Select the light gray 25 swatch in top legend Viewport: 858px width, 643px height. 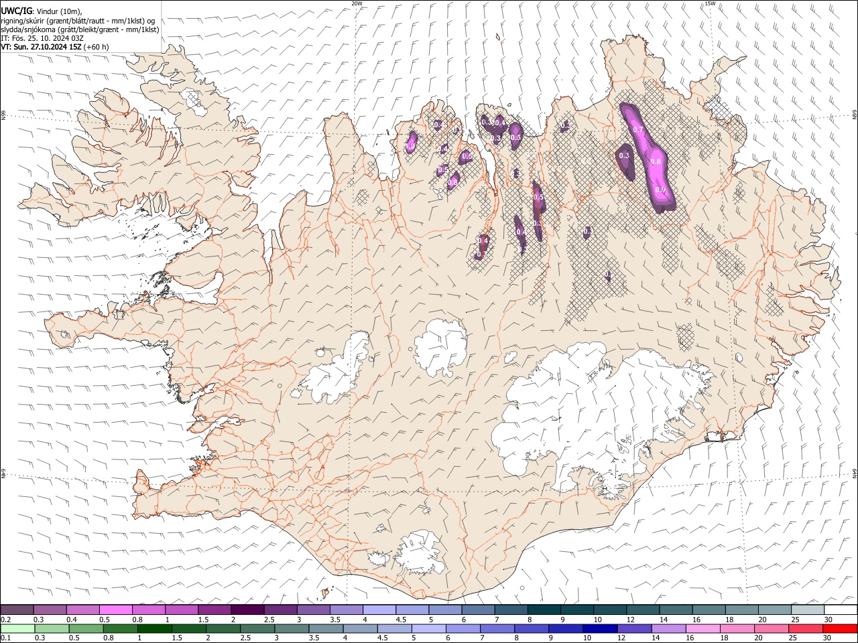click(x=808, y=610)
